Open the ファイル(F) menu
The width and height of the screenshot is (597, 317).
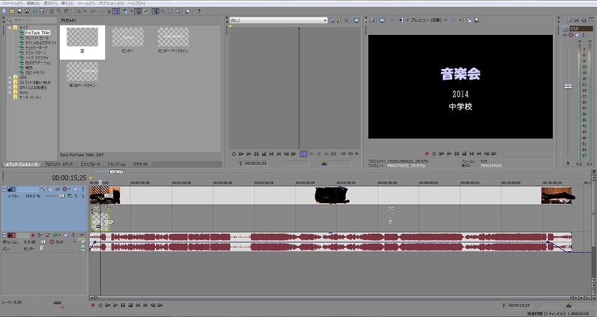click(x=12, y=3)
